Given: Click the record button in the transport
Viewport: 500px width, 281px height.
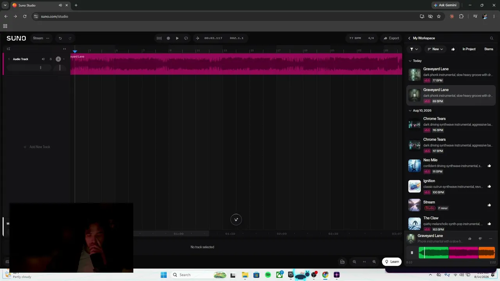Looking at the screenshot, I should (x=168, y=38).
